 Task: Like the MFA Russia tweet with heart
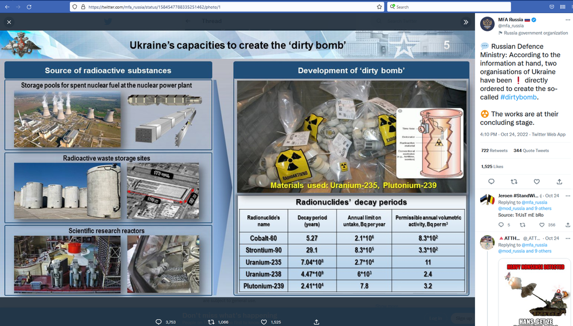tap(536, 182)
